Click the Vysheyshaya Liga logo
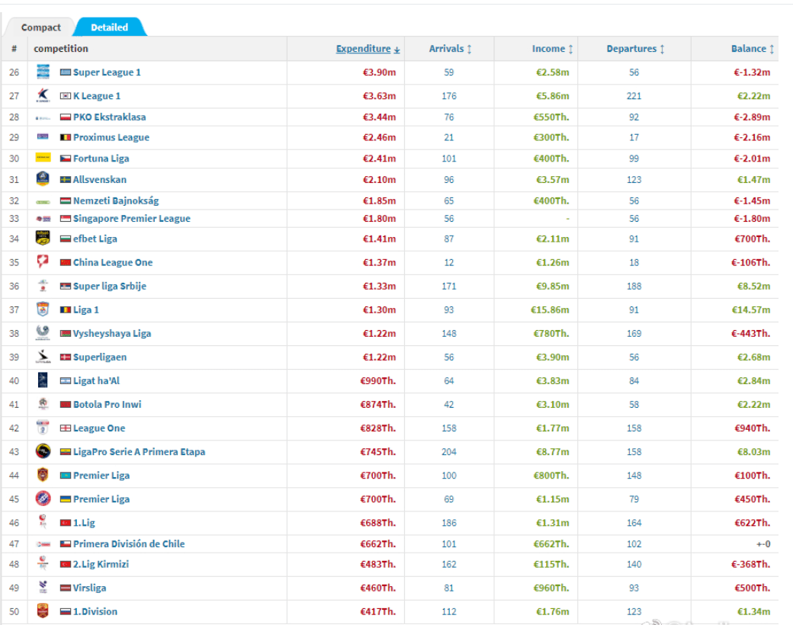793x625 pixels. pos(43,333)
